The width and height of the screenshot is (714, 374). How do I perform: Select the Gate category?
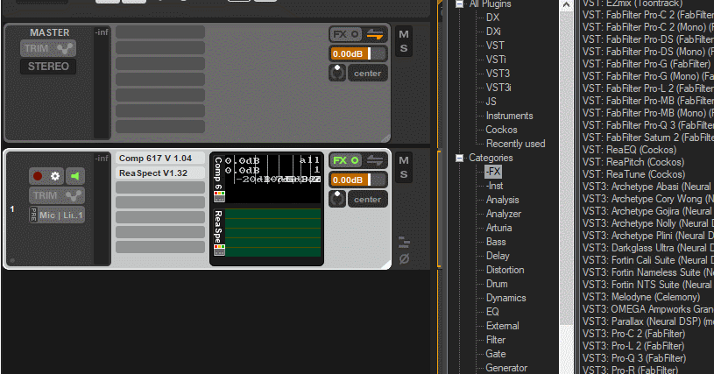coord(496,354)
